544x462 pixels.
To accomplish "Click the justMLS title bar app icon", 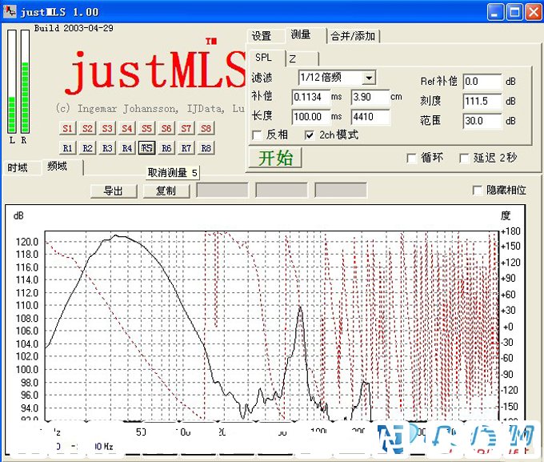I will (10, 11).
